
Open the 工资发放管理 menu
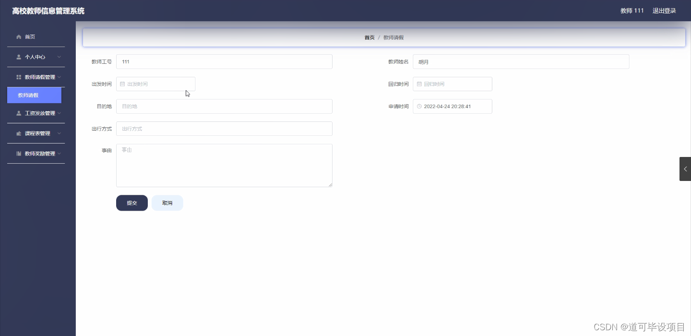[36, 113]
